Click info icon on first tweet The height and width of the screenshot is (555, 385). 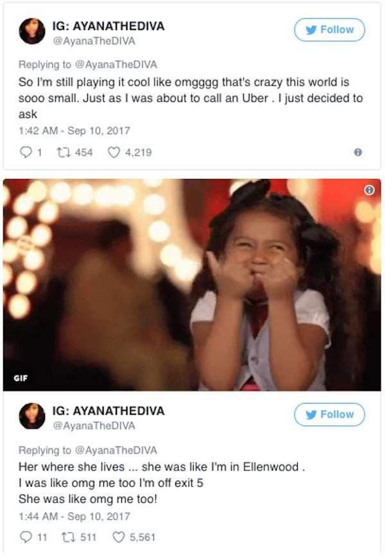pos(358,152)
